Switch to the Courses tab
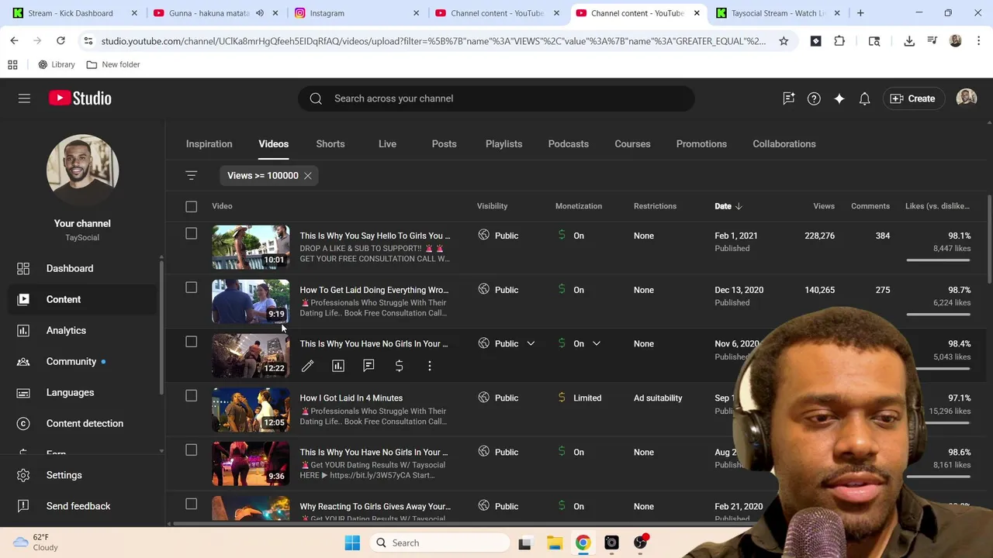 coord(632,144)
